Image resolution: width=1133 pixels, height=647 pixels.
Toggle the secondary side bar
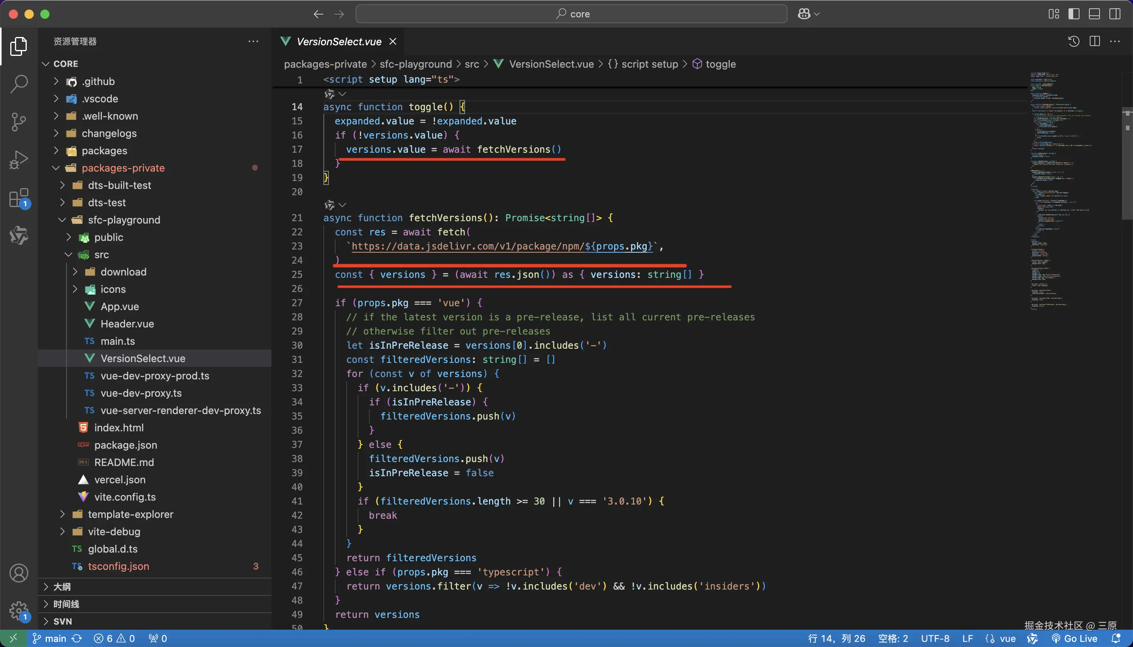tap(1115, 14)
